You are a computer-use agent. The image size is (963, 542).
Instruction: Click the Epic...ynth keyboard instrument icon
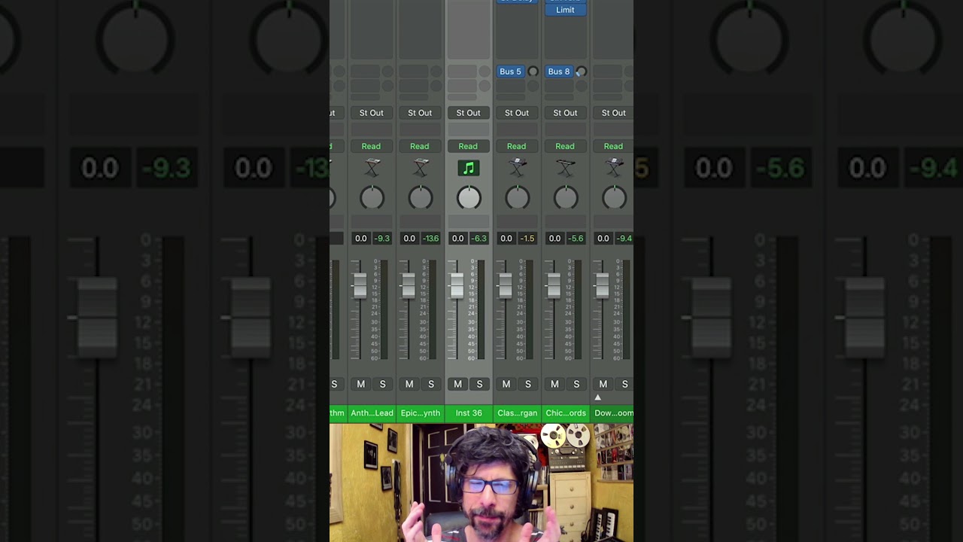[421, 168]
